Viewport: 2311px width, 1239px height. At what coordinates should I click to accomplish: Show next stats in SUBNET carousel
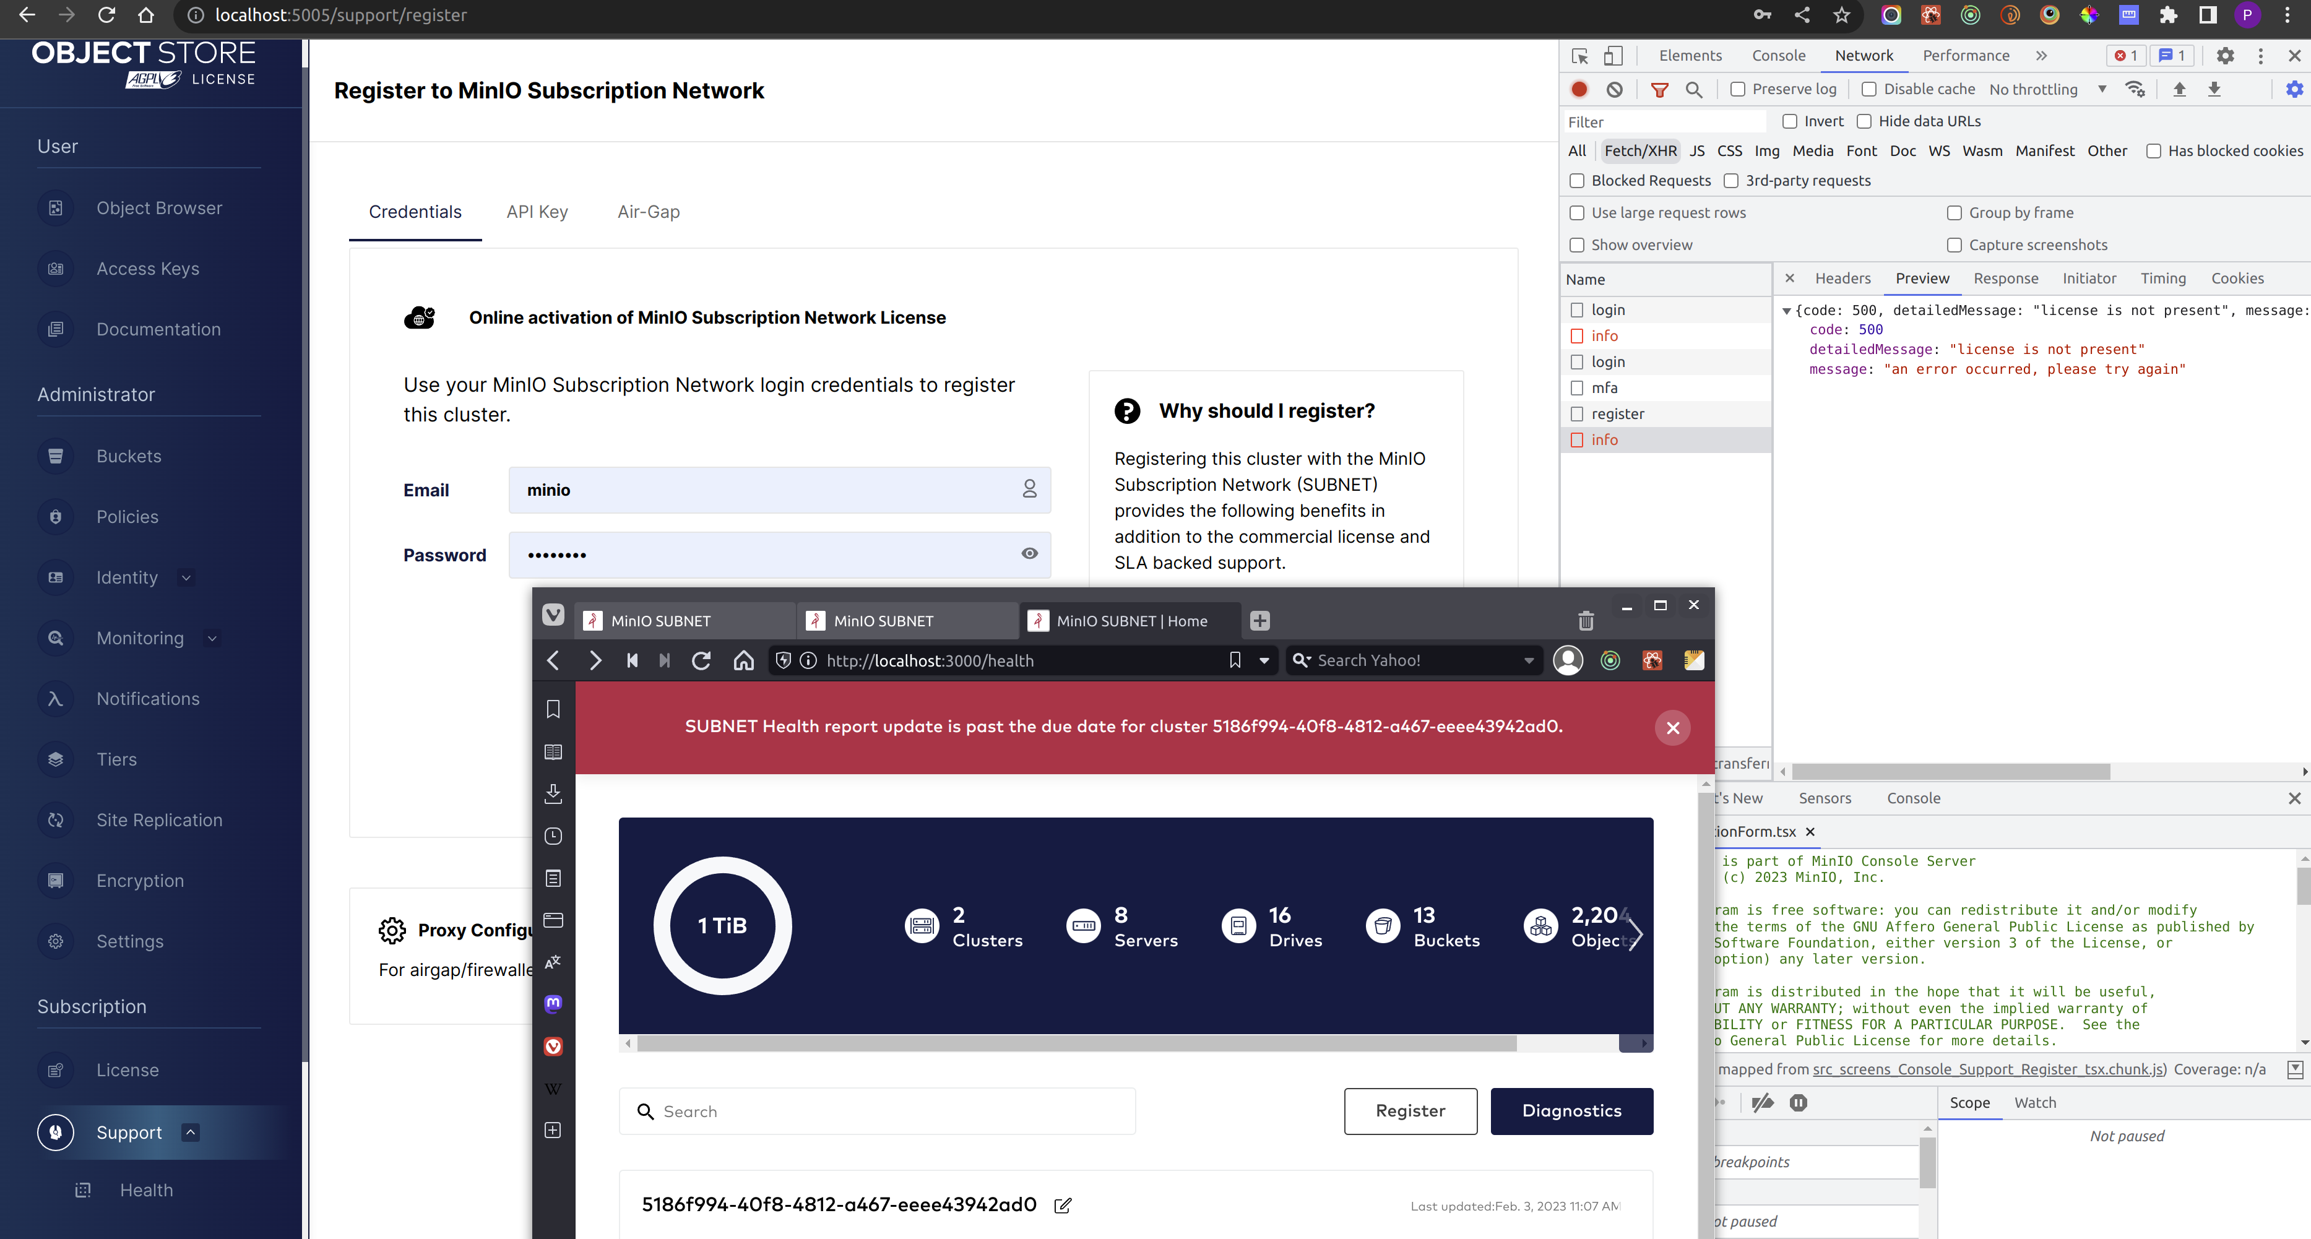tap(1636, 935)
